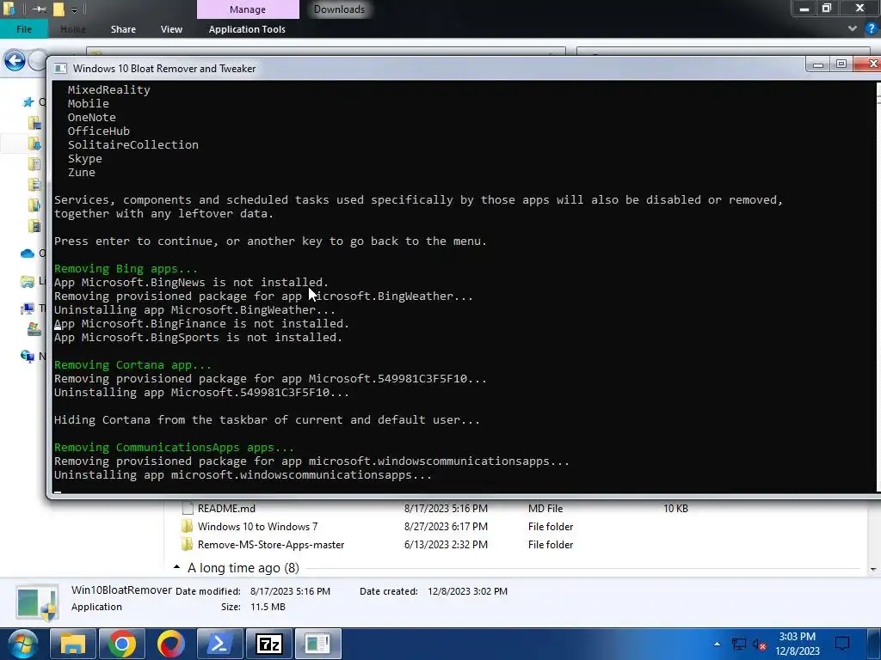
Task: Click the 'Removing Bing apps...' console line
Action: [126, 268]
